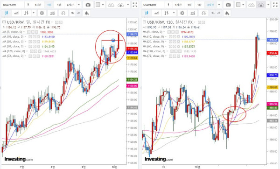
Task: Open indicators tool in left chart toolbar
Action: tap(52, 13)
